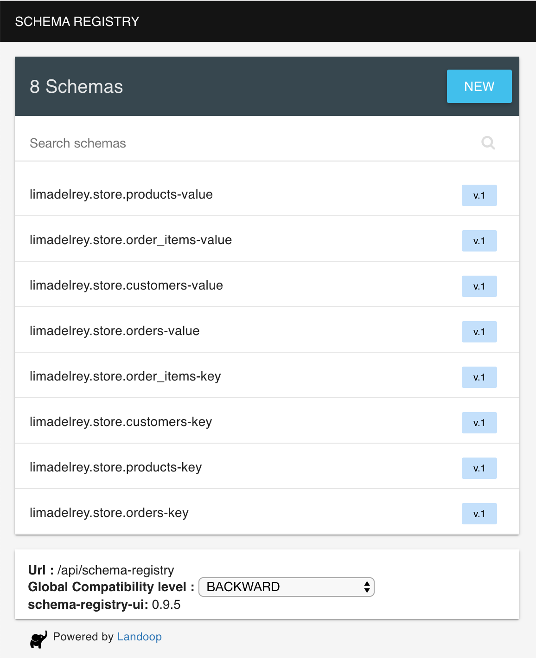Click the BACKWARD dropdown arrows
Viewport: 536px width, 658px height.
tap(367, 587)
